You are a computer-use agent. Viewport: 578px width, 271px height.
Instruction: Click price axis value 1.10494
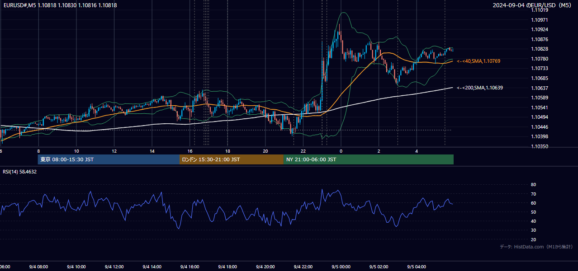click(540, 117)
